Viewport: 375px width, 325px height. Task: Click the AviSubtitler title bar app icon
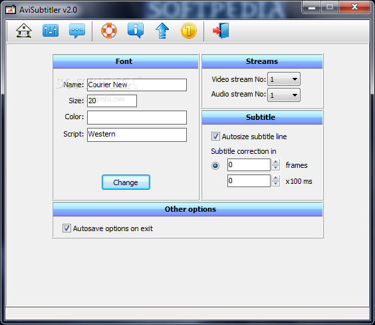[11, 9]
